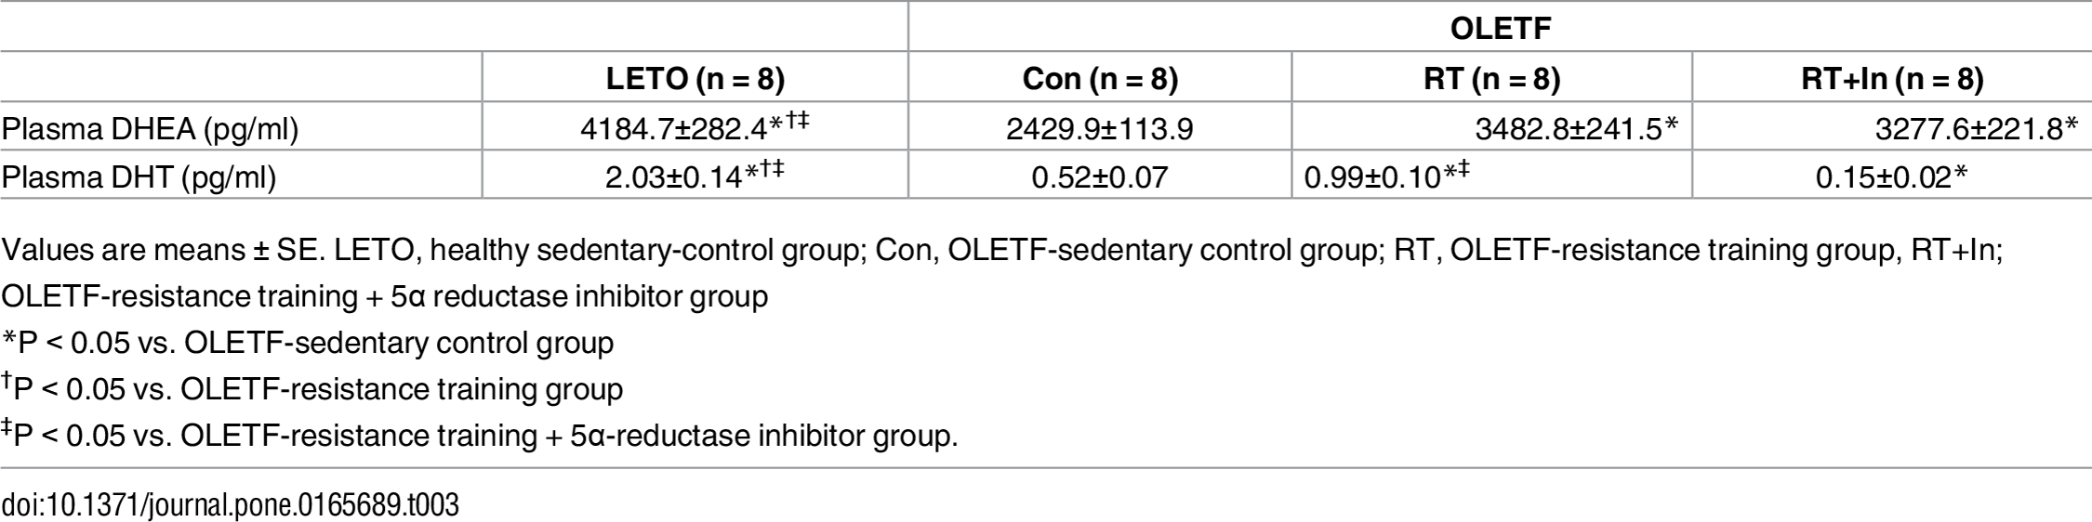Viewport: 2092px width, 522px height.
Task: Click the LETO (n = 8) column header
Action: (695, 80)
